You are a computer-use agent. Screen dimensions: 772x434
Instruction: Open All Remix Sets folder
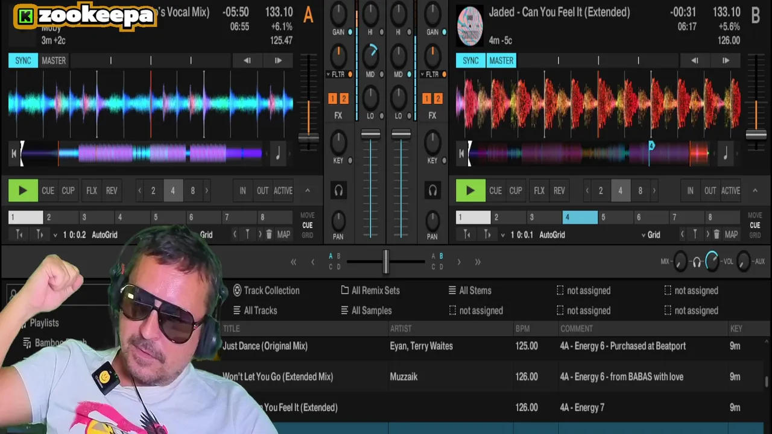click(x=370, y=291)
